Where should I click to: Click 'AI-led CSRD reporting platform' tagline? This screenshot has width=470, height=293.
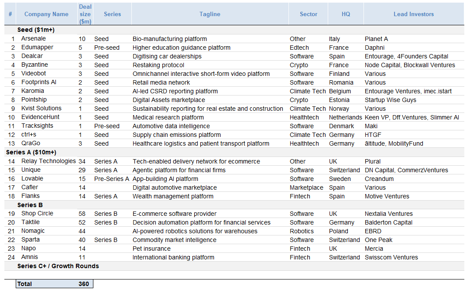(x=175, y=91)
